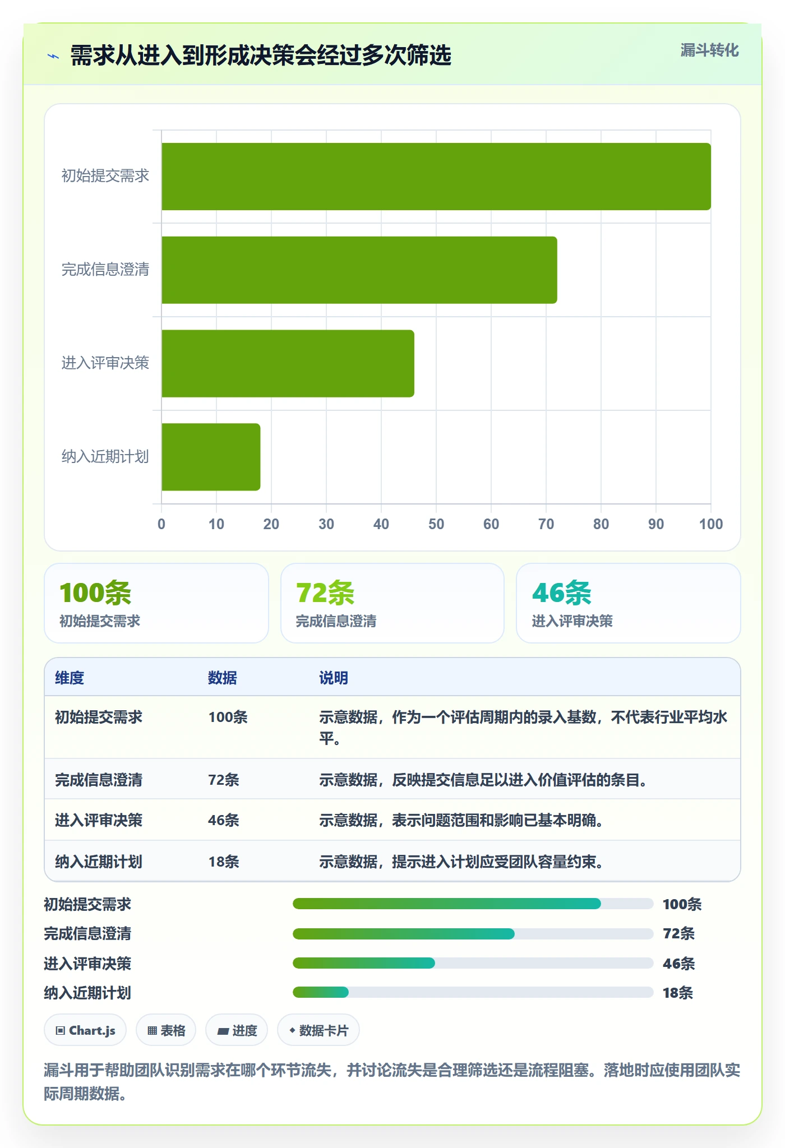Click the 完成信息澄清 progress bar showing 72条
The height and width of the screenshot is (1148, 785).
473,933
